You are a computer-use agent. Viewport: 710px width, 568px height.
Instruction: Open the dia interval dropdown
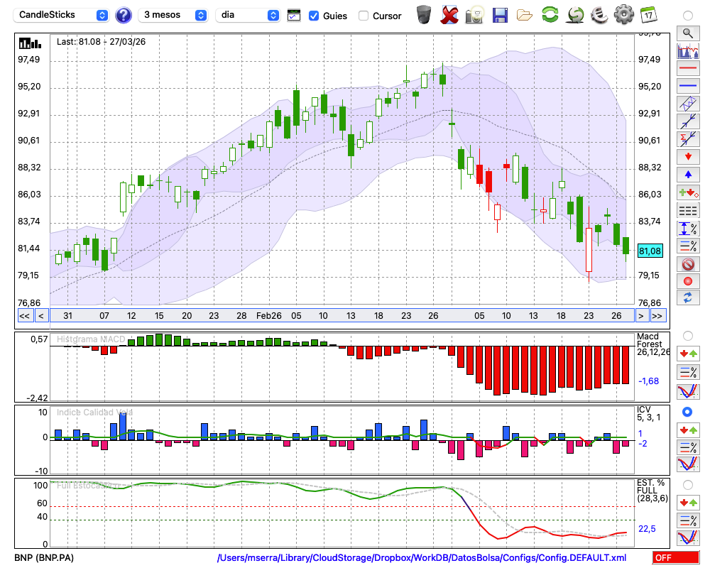pos(248,15)
